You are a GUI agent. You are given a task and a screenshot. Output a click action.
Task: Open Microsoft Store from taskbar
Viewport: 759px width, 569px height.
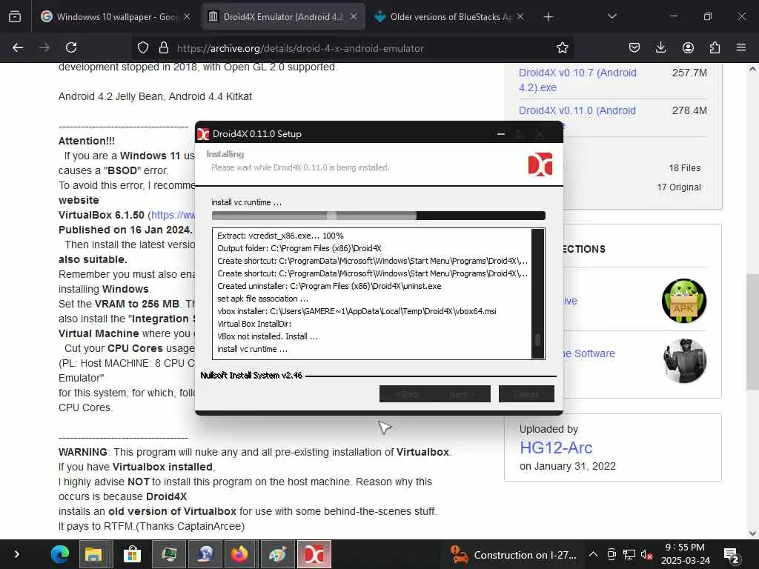point(132,554)
